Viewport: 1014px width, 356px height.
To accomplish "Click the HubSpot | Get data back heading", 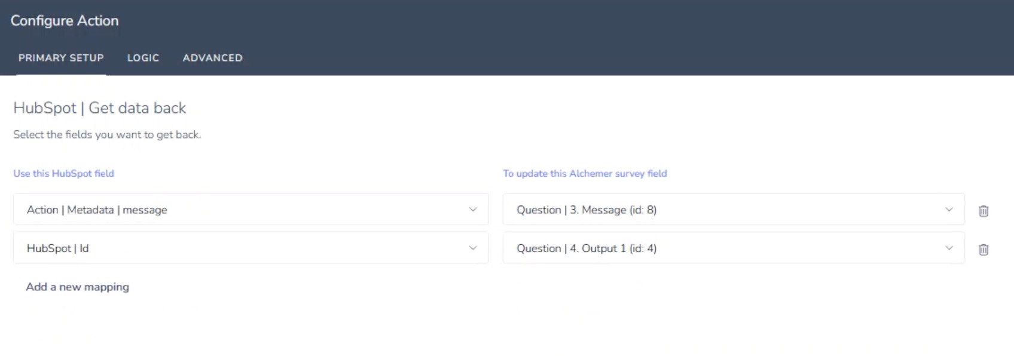I will pos(99,108).
